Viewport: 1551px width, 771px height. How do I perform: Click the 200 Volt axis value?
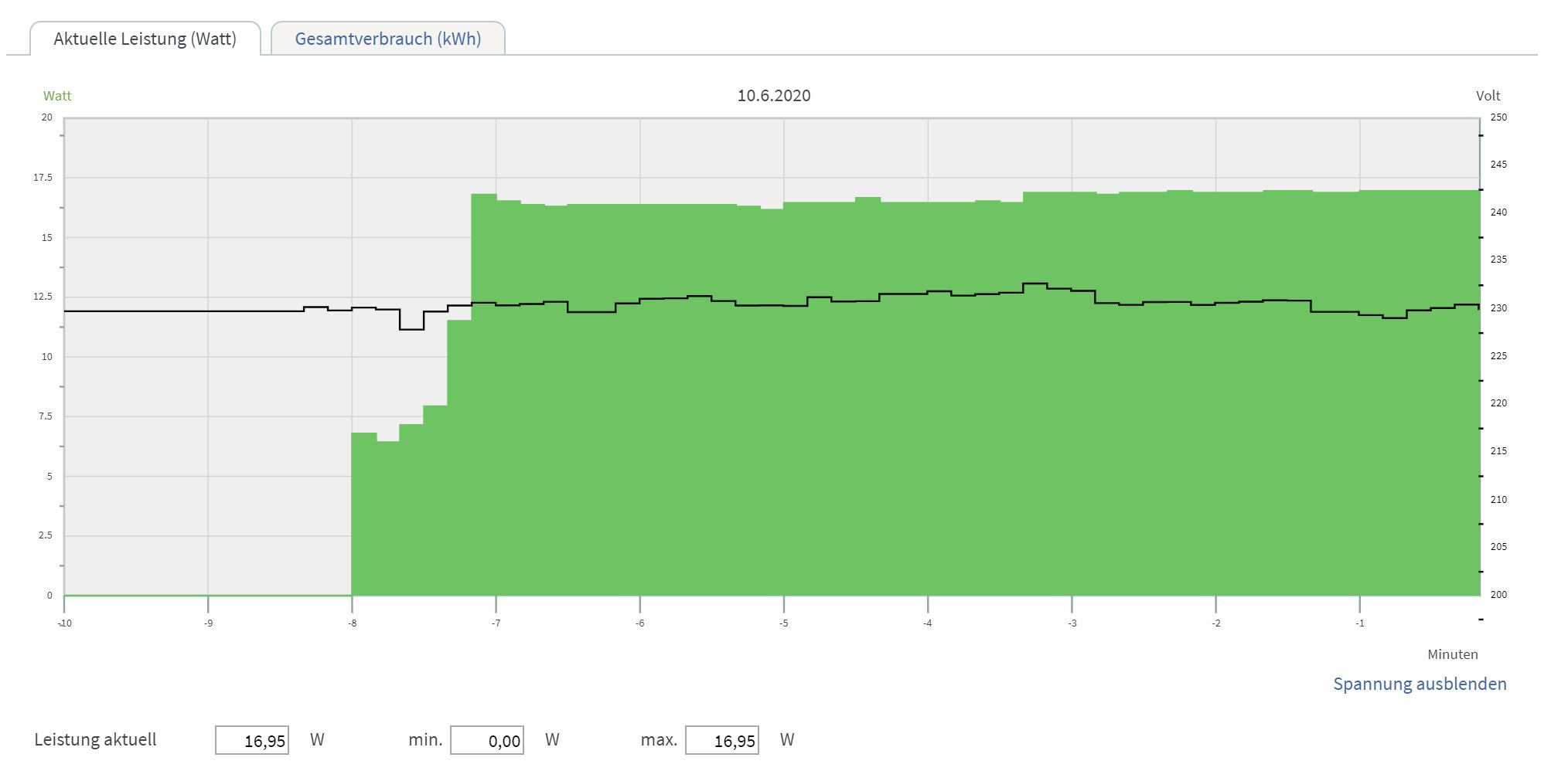tap(1498, 595)
